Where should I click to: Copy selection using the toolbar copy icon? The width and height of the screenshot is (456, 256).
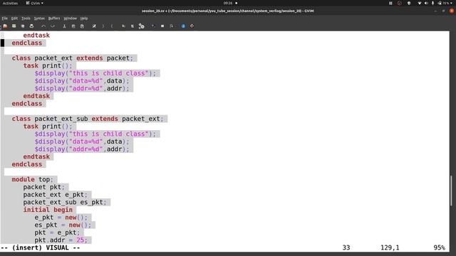[73, 26]
